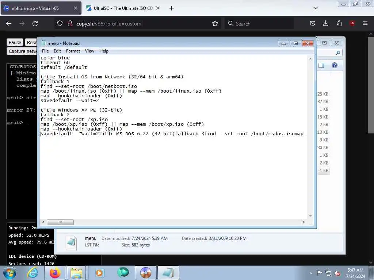Open Firefox from the taskbar

(55, 273)
